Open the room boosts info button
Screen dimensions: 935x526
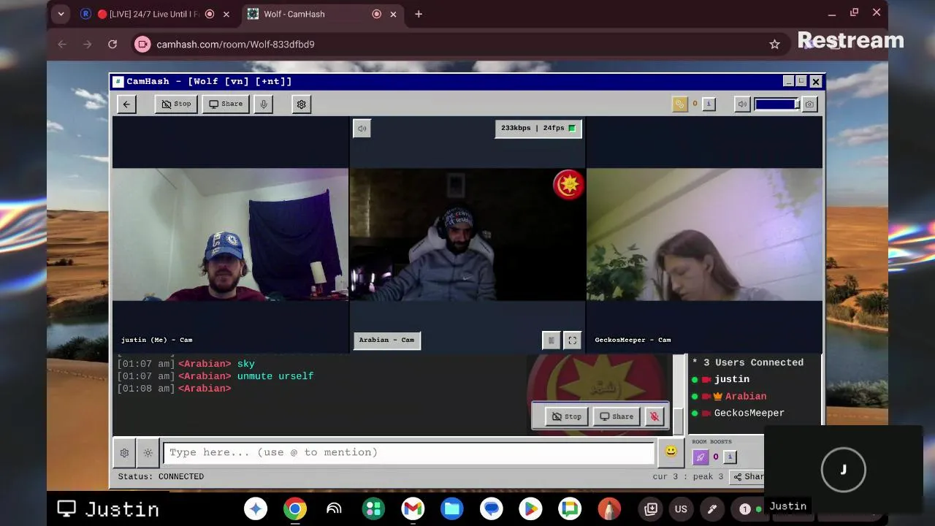(730, 457)
